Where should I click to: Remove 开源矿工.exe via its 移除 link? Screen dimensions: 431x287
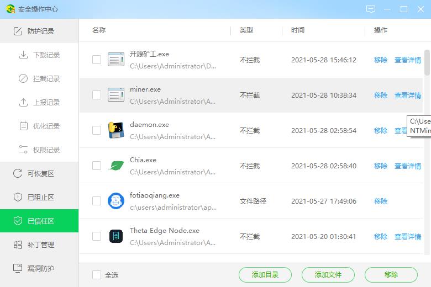(381, 60)
